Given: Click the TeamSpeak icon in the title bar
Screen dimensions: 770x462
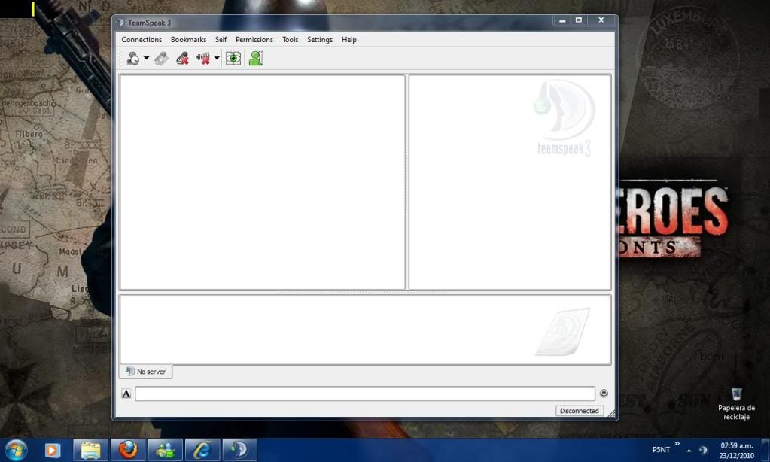Looking at the screenshot, I should point(120,23).
